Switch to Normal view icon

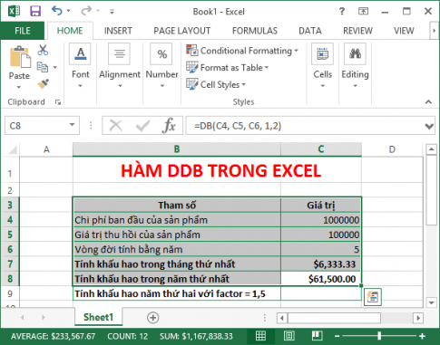[x=260, y=336]
